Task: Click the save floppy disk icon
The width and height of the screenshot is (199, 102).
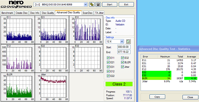Action: tap(98, 5)
